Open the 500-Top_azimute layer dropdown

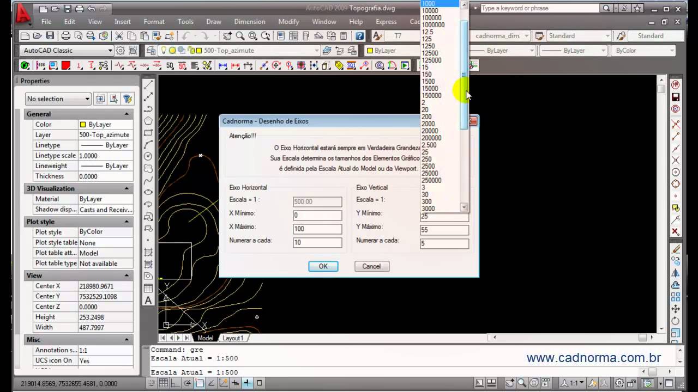(317, 50)
